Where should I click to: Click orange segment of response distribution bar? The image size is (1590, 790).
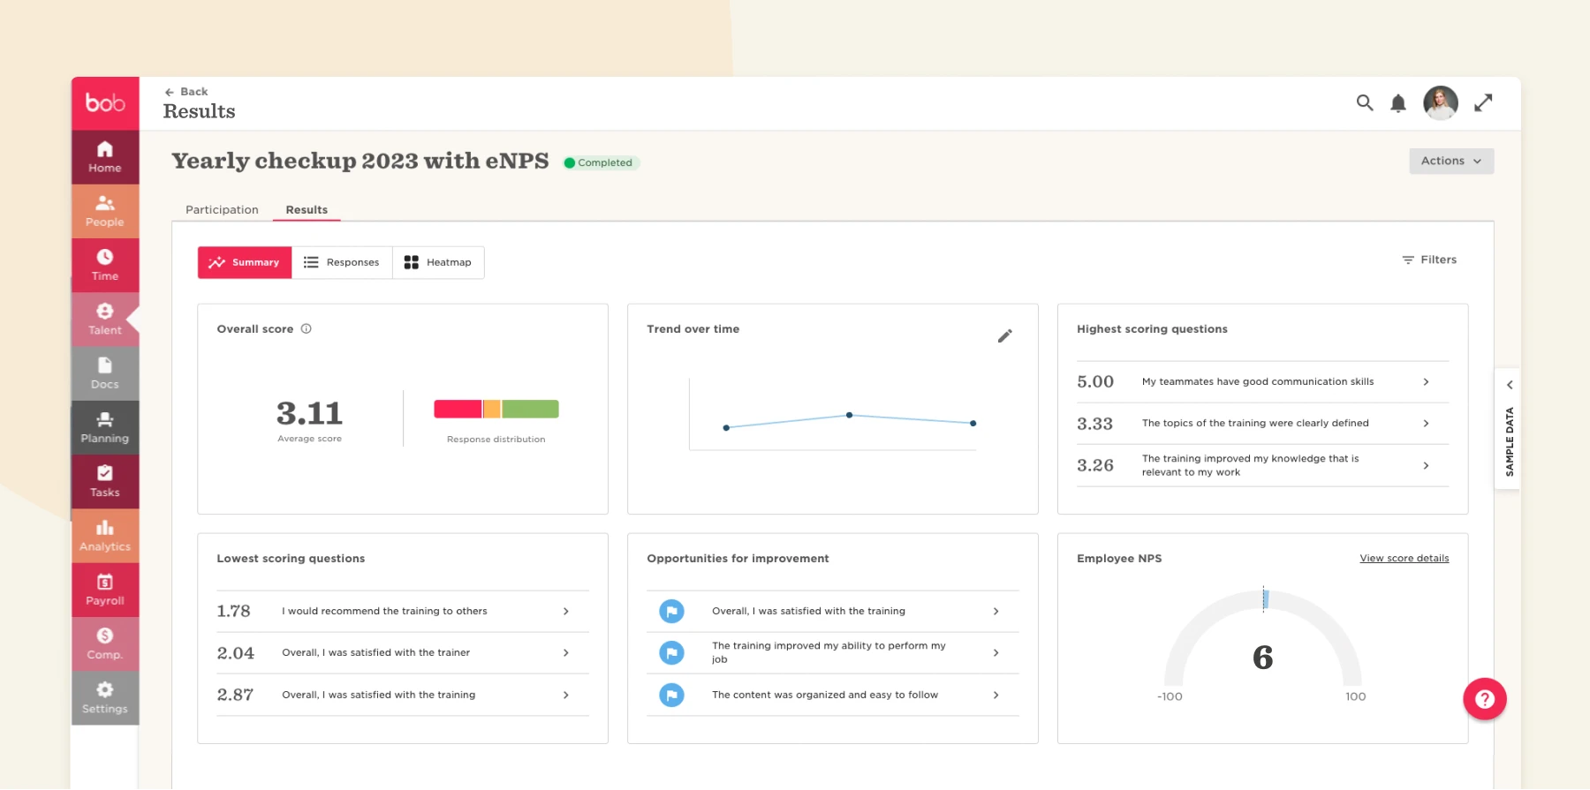click(x=492, y=410)
